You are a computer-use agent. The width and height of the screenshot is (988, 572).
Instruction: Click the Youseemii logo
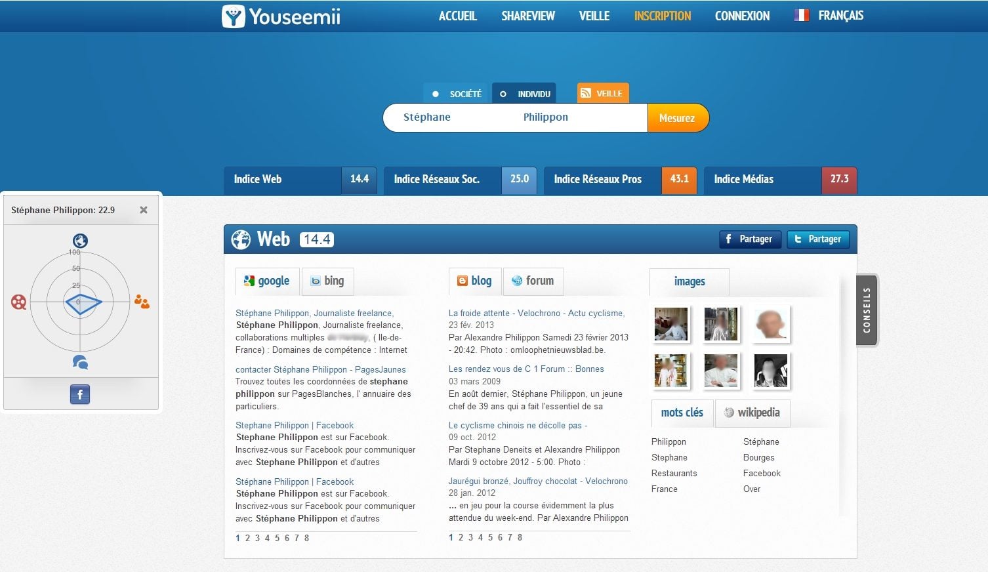[x=281, y=16]
